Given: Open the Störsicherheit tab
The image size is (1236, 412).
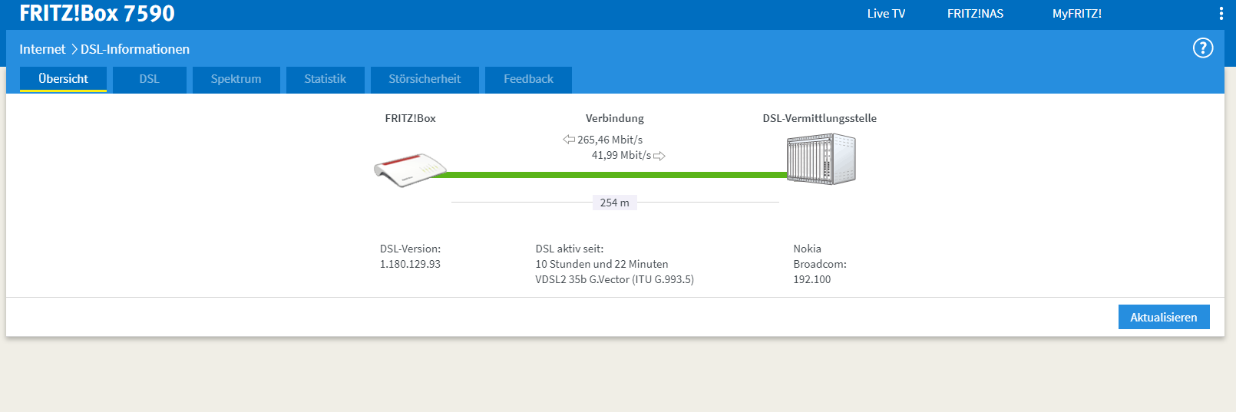Looking at the screenshot, I should click(x=425, y=79).
